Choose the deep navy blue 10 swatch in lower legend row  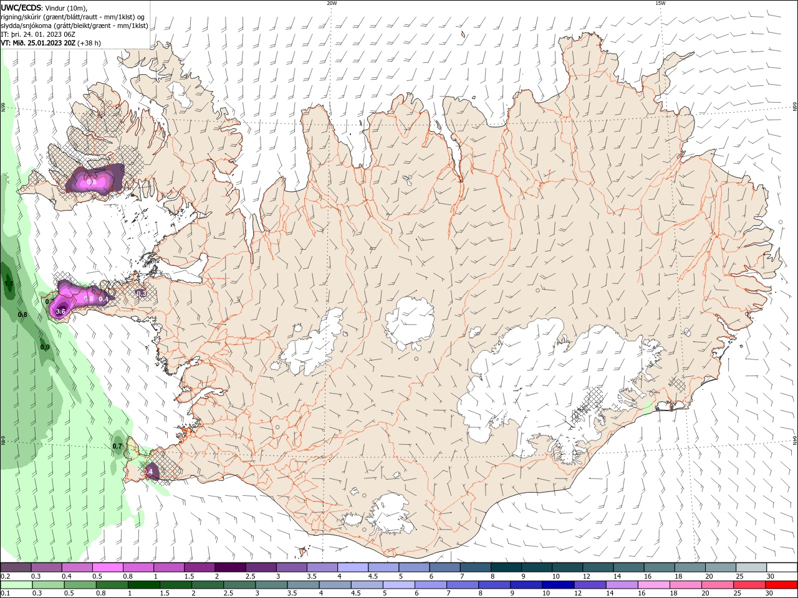click(x=558, y=585)
